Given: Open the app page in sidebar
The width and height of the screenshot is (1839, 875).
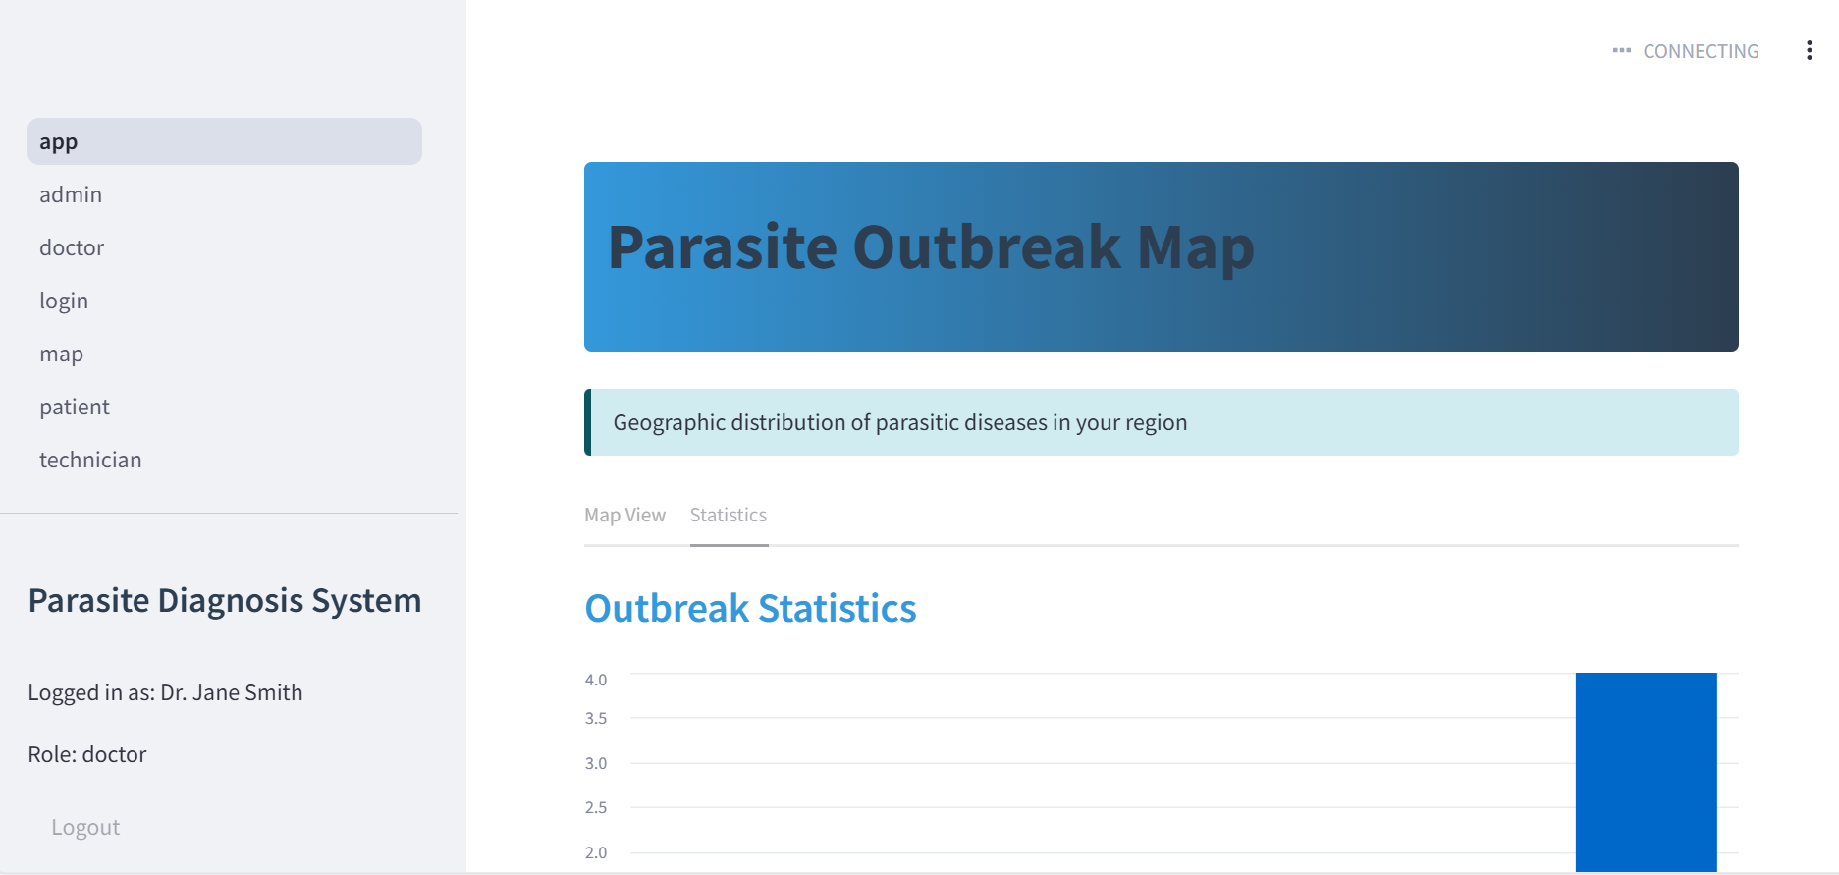Looking at the screenshot, I should 225,141.
